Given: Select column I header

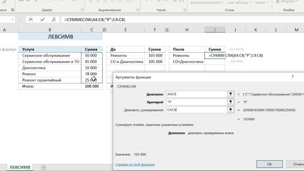Looking at the screenshot, I should coord(215,30).
